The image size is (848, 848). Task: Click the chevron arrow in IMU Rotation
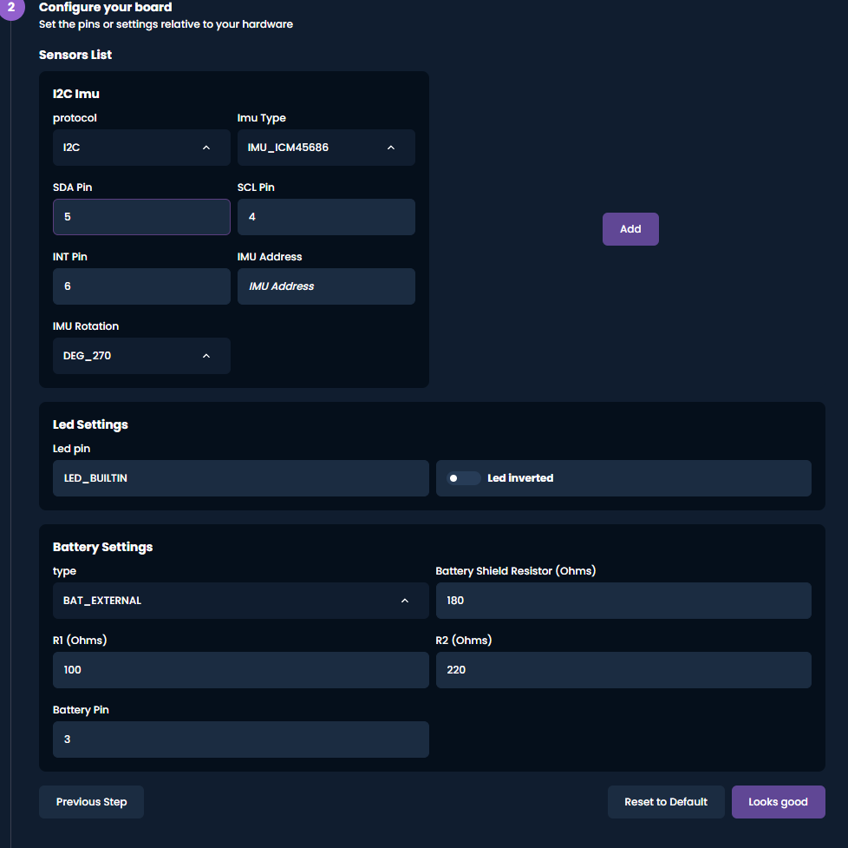click(206, 356)
